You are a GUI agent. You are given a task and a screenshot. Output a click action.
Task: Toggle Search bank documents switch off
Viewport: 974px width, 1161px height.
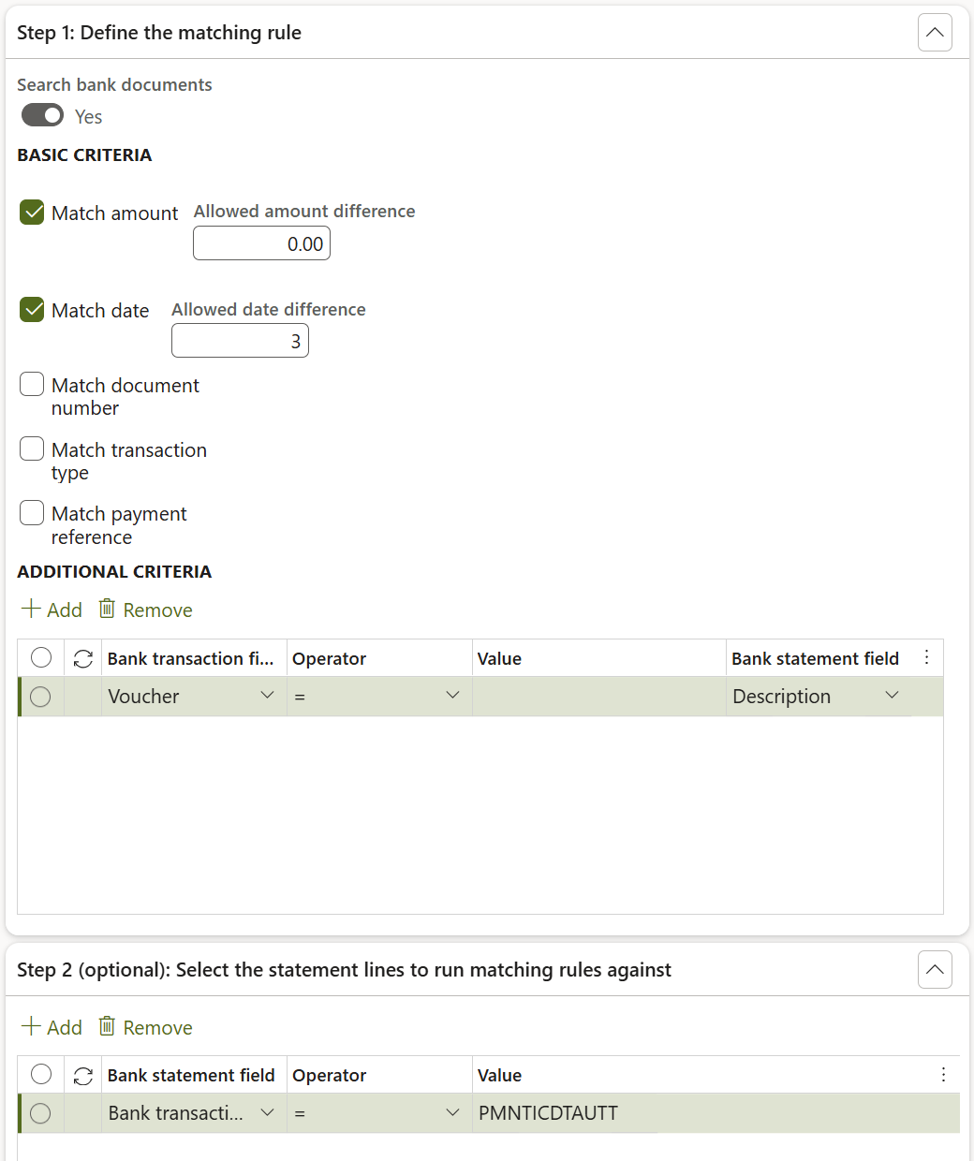[42, 115]
